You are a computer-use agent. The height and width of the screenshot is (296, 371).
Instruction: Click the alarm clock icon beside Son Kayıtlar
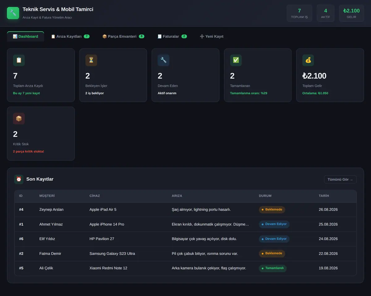point(19,179)
